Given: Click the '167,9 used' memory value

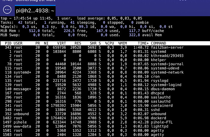Looking at the screenshot, I should (107, 31).
